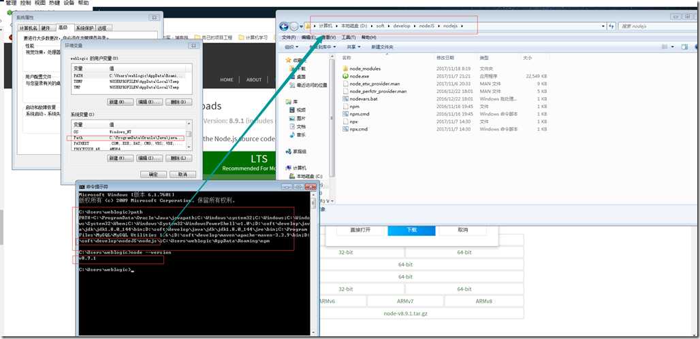The width and height of the screenshot is (700, 339).
Task: Click the nodeJS breadcrumb in the address bar
Action: (426, 26)
